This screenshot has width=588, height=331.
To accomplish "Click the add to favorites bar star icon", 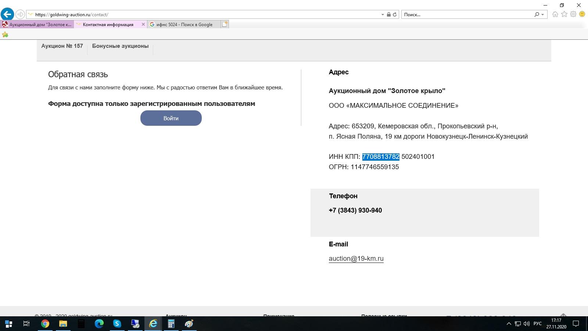I will point(5,35).
